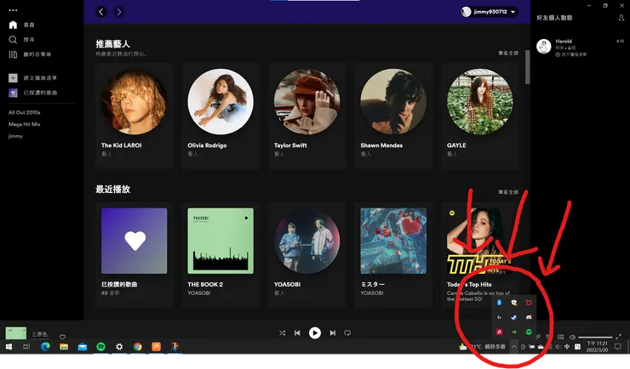Open Liked Songs from sidebar heart icon
This screenshot has height=369, width=630.
click(13, 93)
